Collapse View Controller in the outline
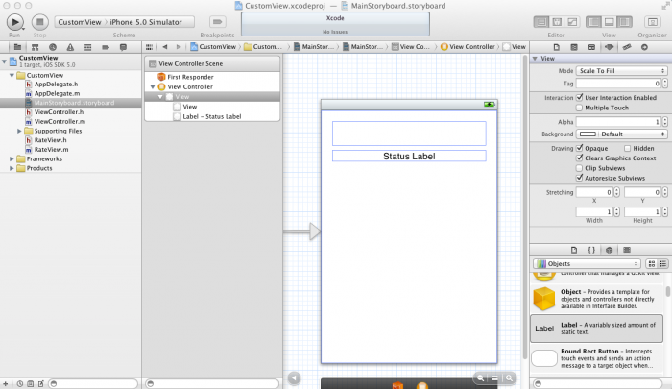 pos(153,86)
